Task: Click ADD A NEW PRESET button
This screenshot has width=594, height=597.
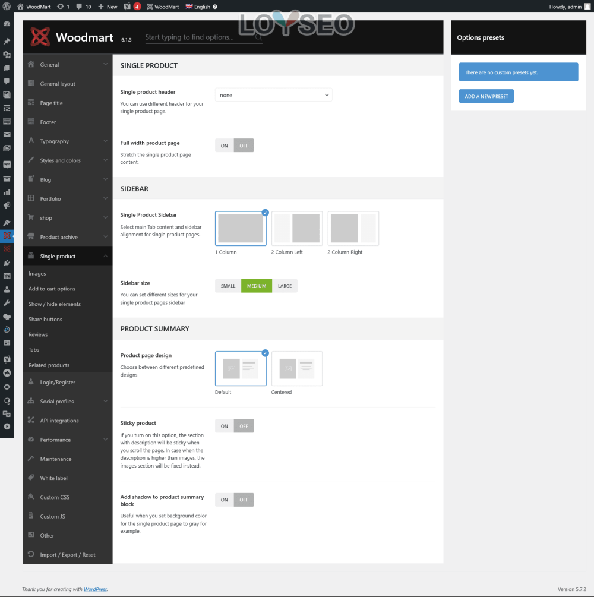Action: pyautogui.click(x=486, y=96)
